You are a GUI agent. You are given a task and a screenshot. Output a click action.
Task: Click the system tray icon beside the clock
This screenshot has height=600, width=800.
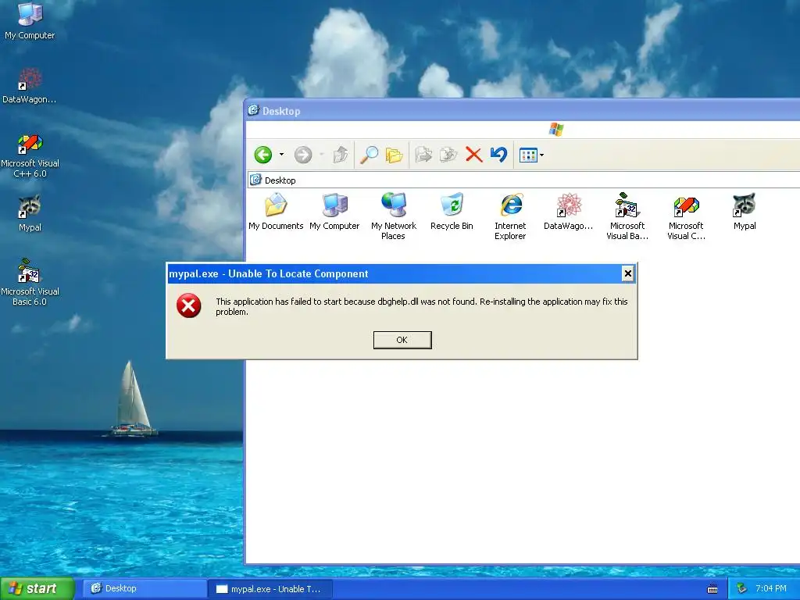click(x=741, y=589)
